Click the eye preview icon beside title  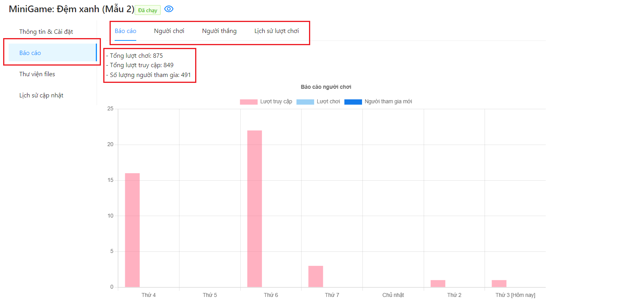tap(169, 9)
